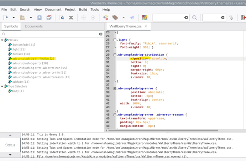Image resolution: width=246 pixels, height=161 pixels.
Task: Collapse the fold marker at line 29
Action: pyautogui.click(x=115, y=55)
